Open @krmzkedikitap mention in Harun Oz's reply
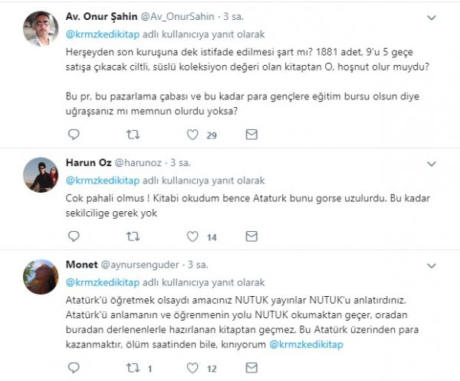 click(x=101, y=181)
